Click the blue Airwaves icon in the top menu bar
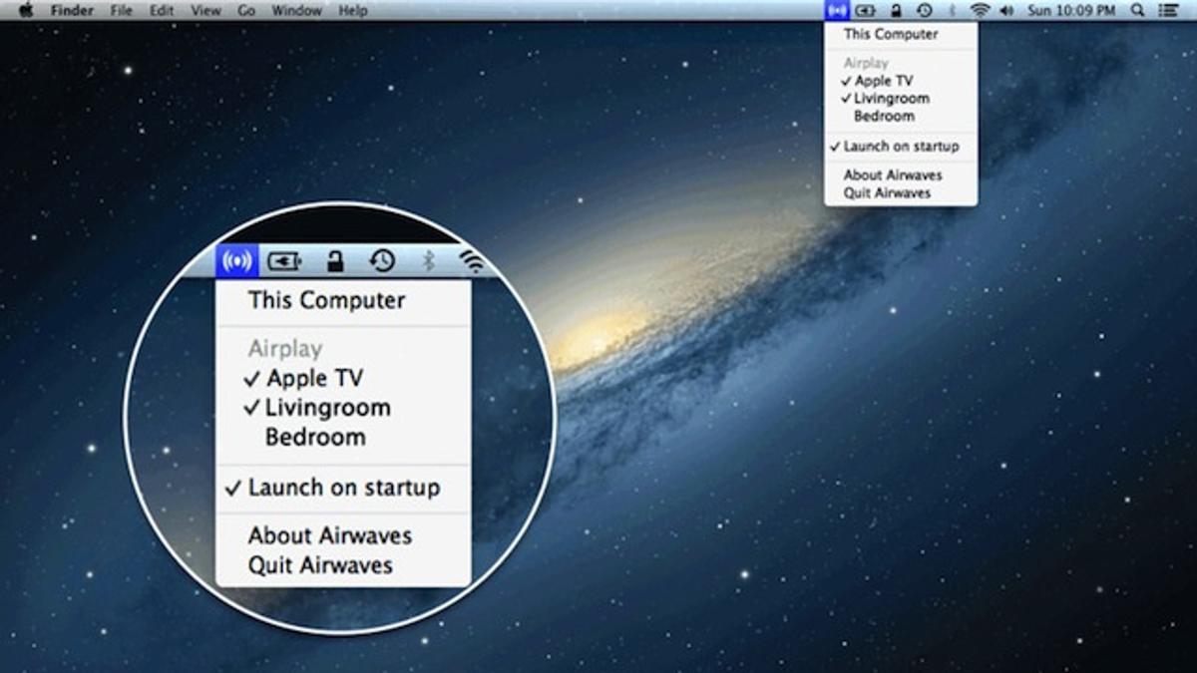The image size is (1197, 673). click(x=836, y=11)
